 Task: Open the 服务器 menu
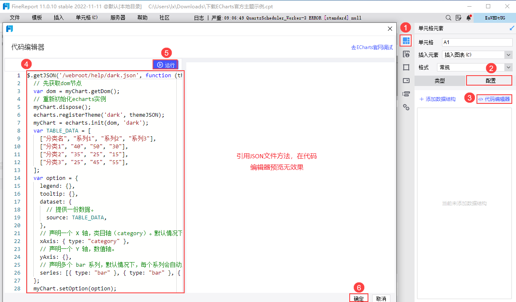click(118, 18)
